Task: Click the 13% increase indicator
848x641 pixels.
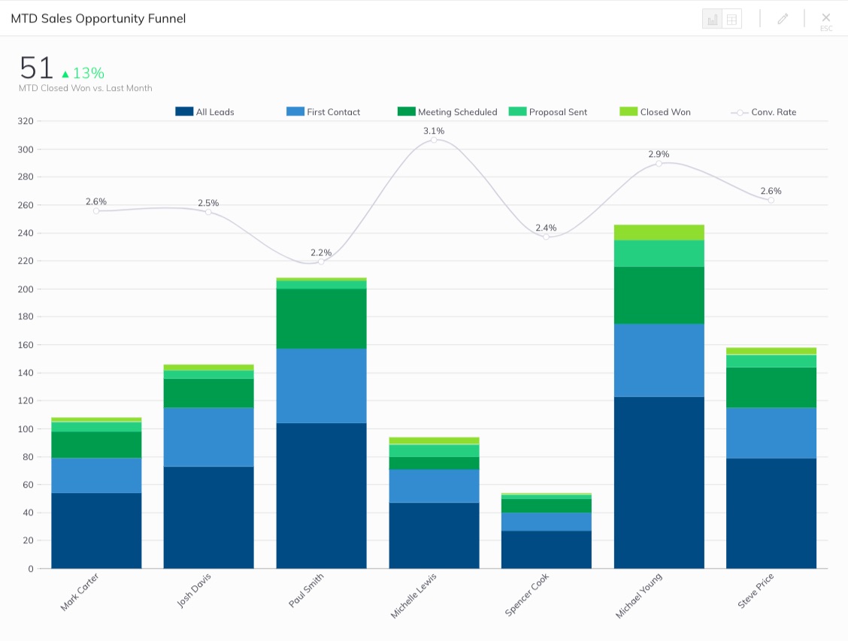Action: (84, 74)
